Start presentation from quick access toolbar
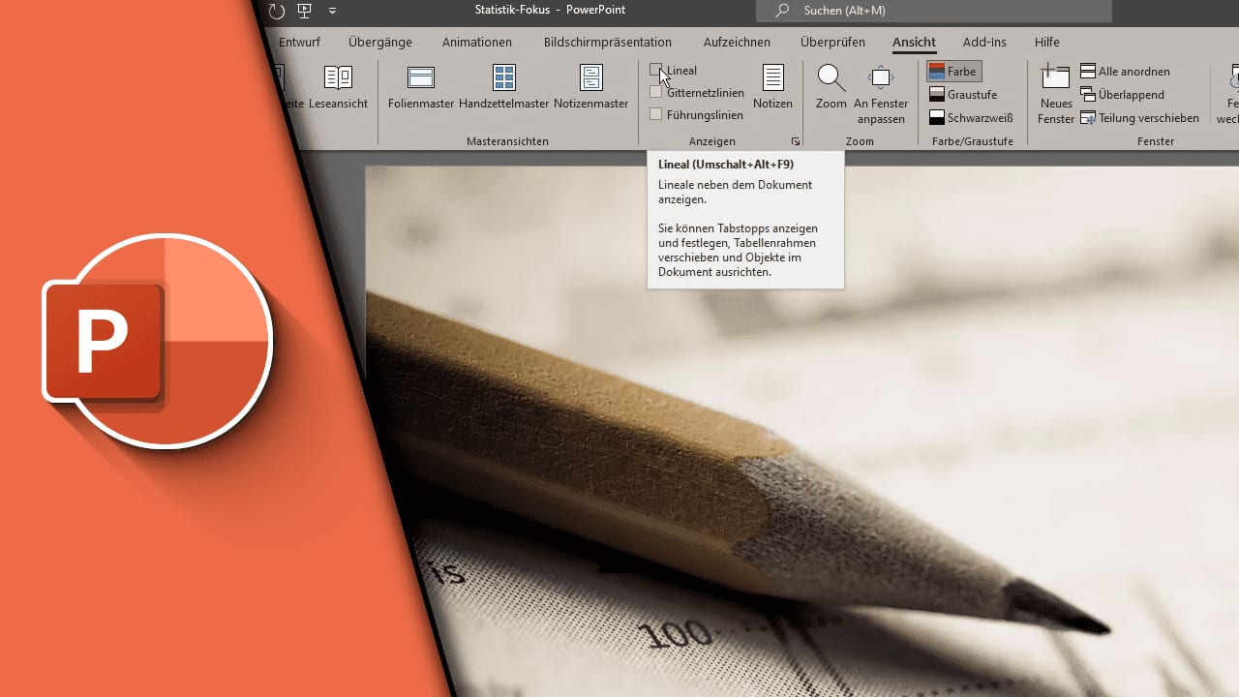This screenshot has width=1239, height=697. 305,11
